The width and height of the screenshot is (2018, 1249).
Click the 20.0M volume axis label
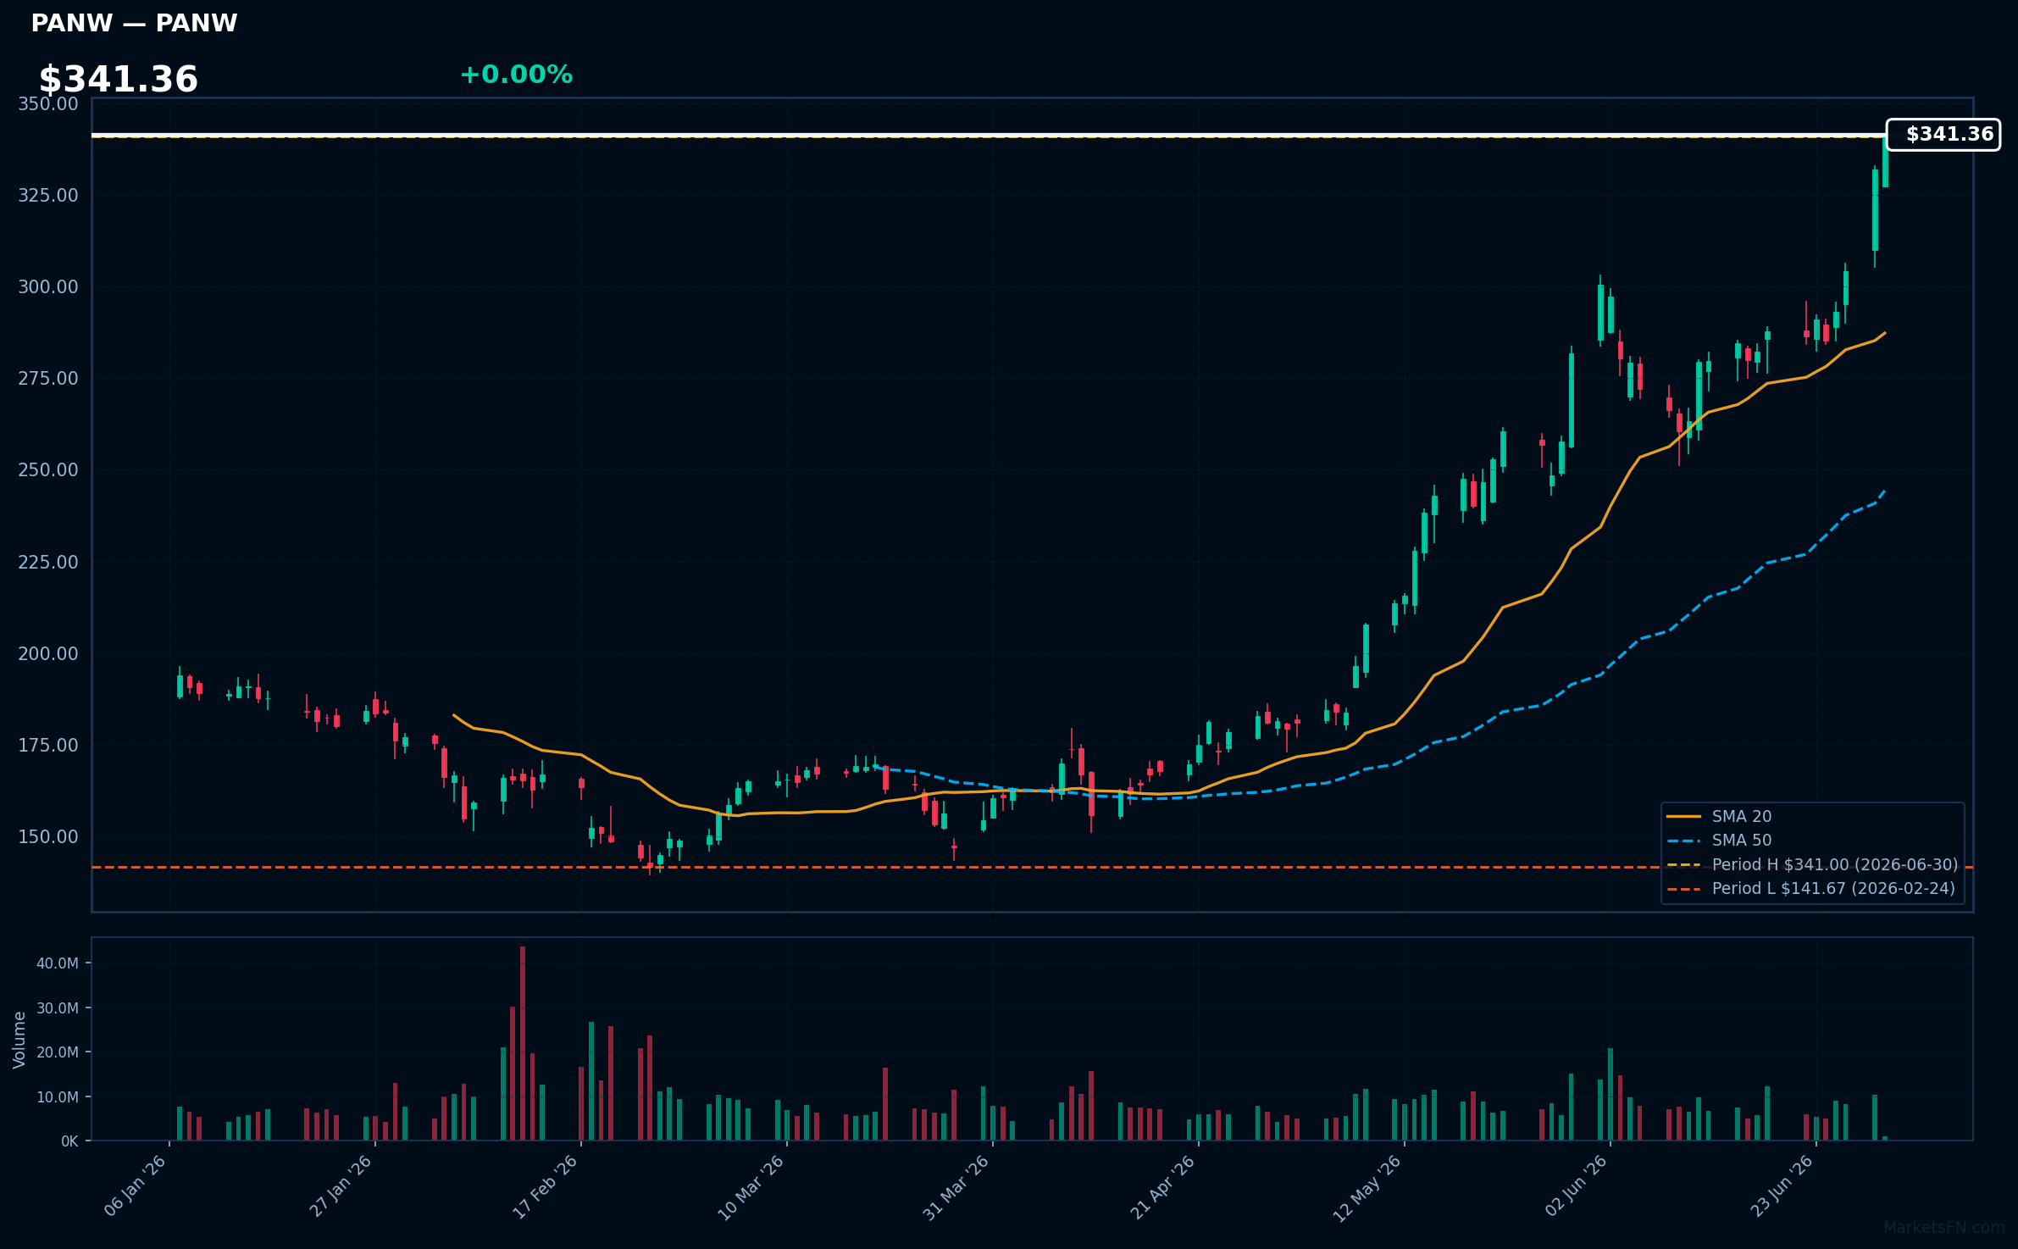58,1052
